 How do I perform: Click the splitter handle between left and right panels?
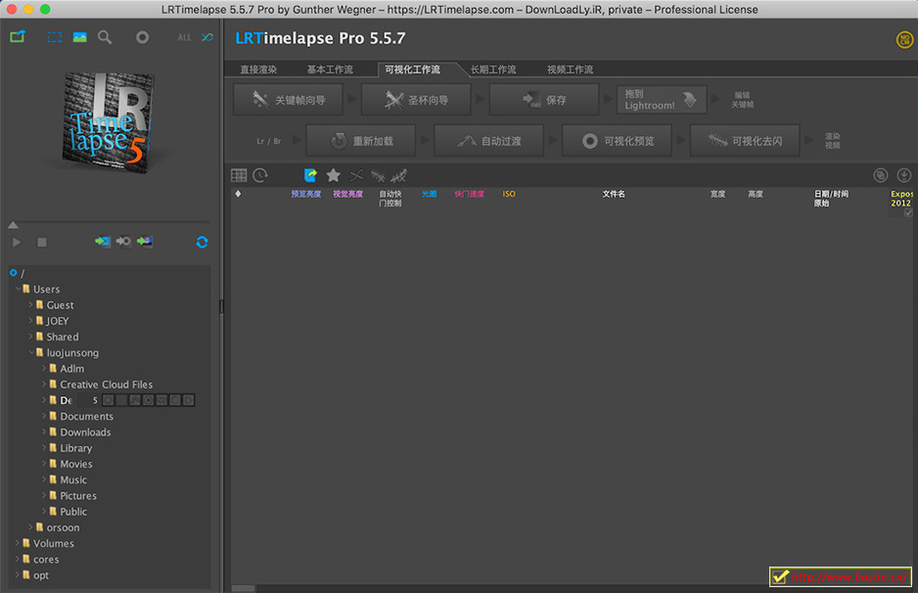click(x=221, y=306)
